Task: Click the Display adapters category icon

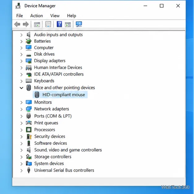Action: pos(28,61)
